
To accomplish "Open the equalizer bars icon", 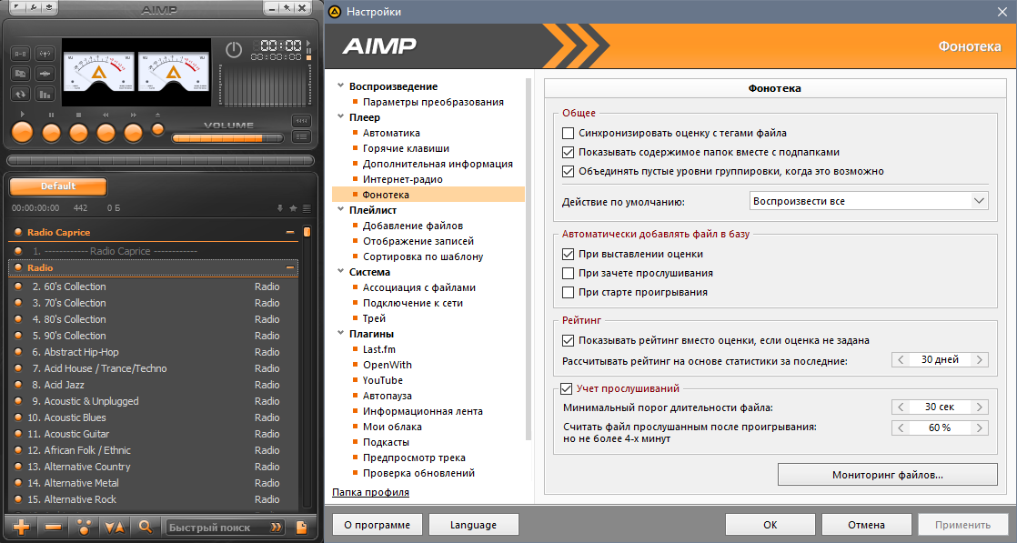I will point(45,94).
